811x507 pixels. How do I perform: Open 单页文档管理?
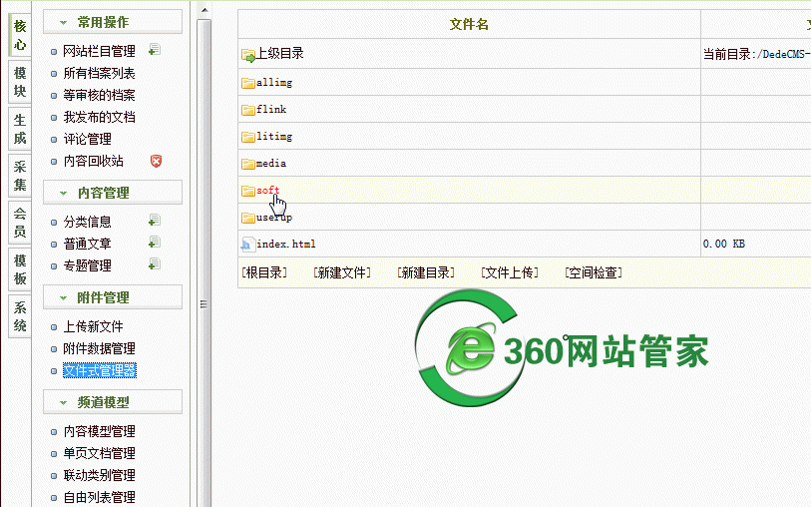point(100,453)
